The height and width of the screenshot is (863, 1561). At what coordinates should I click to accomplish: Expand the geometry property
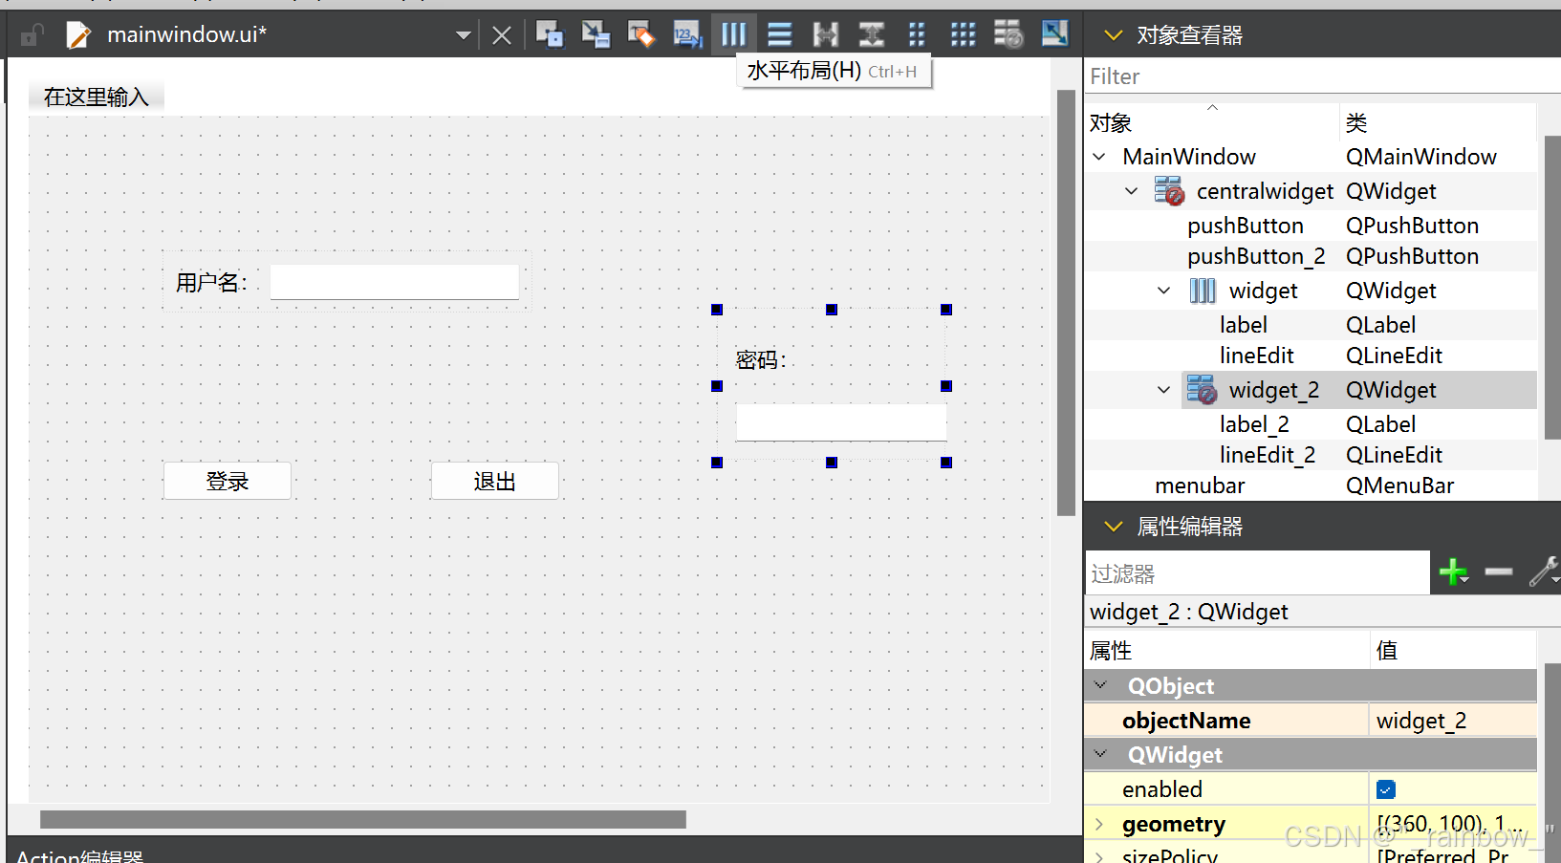(x=1099, y=824)
